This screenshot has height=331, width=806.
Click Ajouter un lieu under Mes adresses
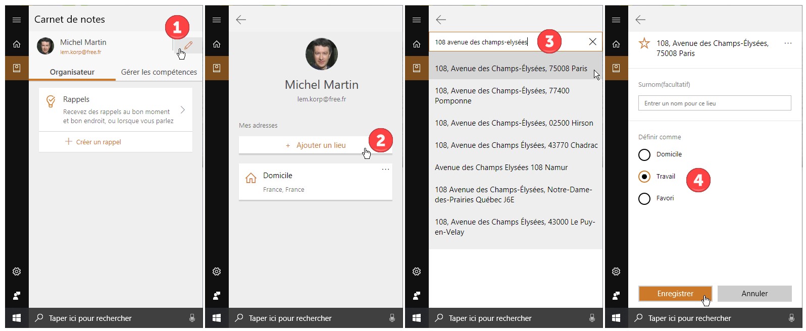tap(316, 145)
